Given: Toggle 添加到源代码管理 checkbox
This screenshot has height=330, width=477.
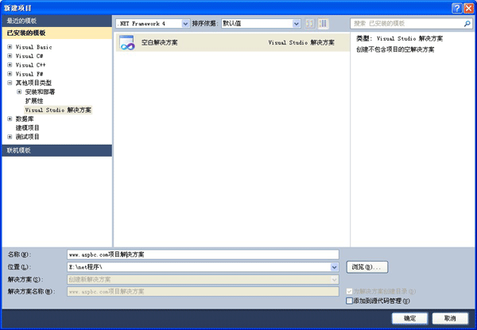Looking at the screenshot, I should coord(349,301).
